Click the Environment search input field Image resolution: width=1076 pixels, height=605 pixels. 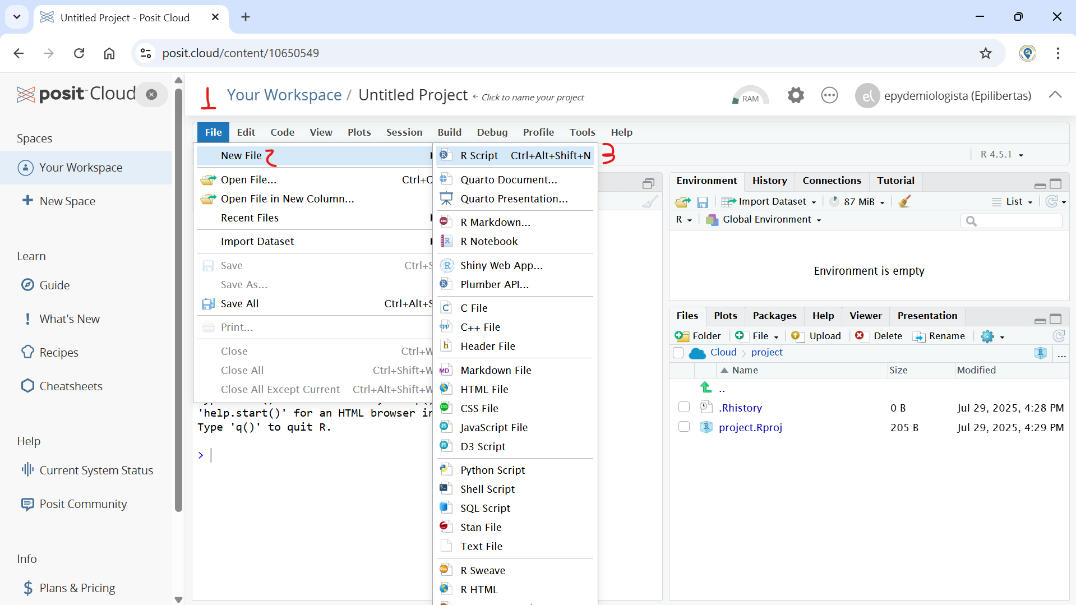pyautogui.click(x=1016, y=221)
